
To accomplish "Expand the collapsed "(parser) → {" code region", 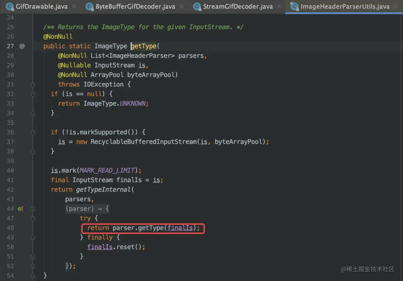I will tap(87, 209).
